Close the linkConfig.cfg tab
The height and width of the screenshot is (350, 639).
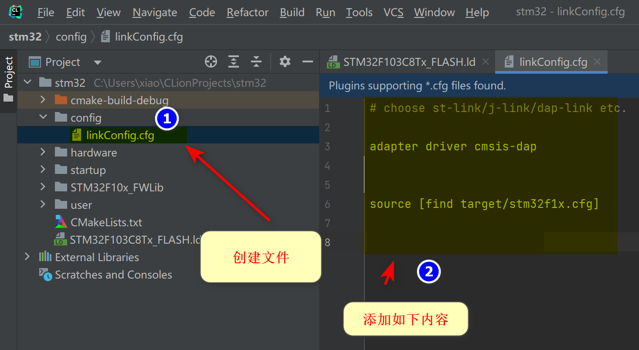tap(597, 62)
